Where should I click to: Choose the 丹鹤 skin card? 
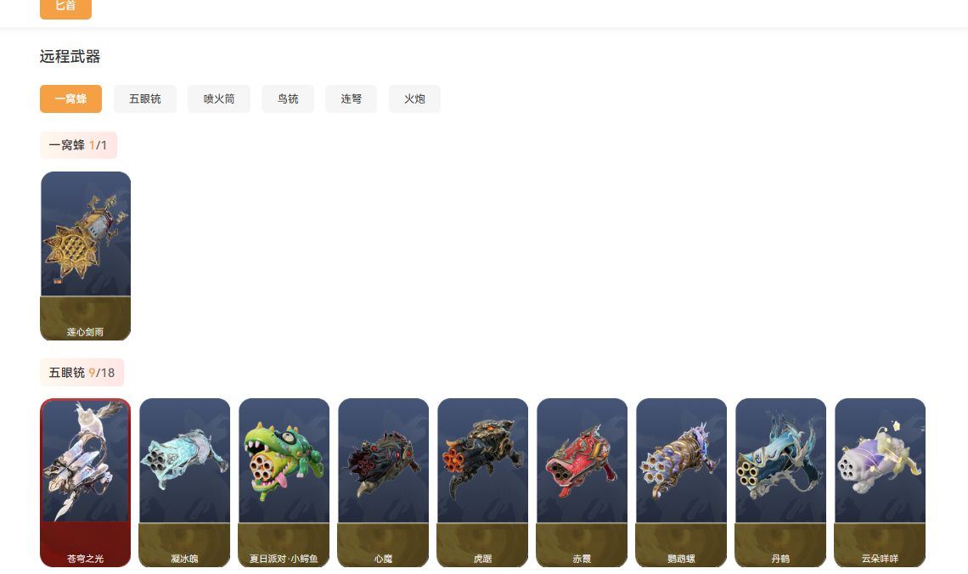tap(781, 482)
